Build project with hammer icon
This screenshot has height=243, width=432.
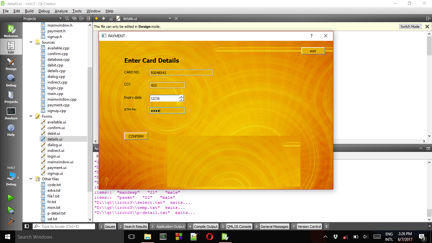pyautogui.click(x=11, y=221)
